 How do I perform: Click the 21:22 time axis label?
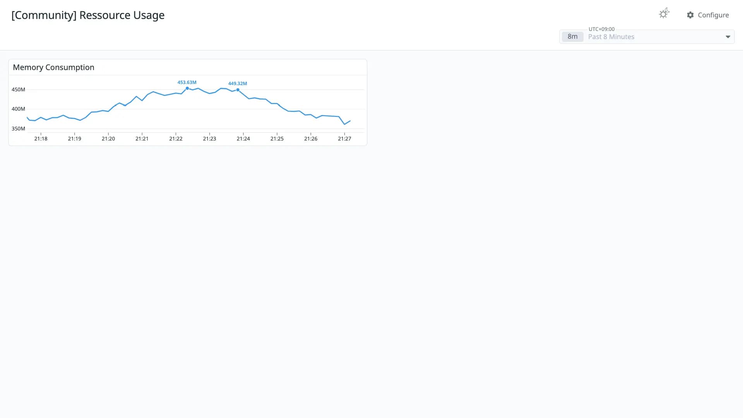click(176, 139)
